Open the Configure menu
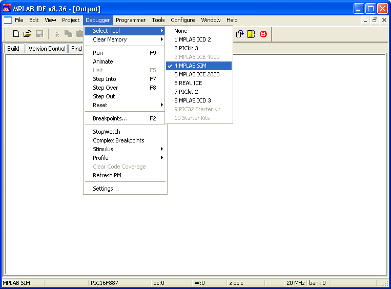391x289 pixels. click(x=183, y=20)
